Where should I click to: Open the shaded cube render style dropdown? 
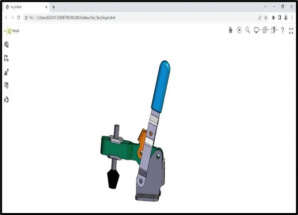point(274,30)
